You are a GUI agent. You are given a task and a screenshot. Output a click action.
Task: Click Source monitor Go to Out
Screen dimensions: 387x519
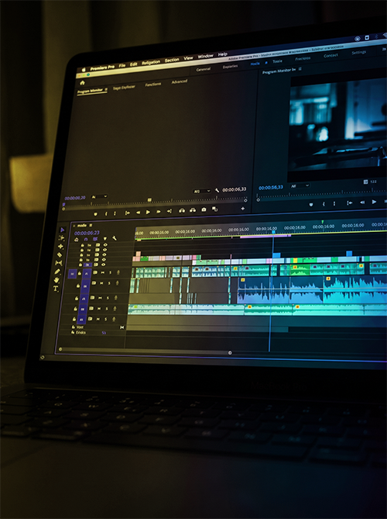[169, 211]
